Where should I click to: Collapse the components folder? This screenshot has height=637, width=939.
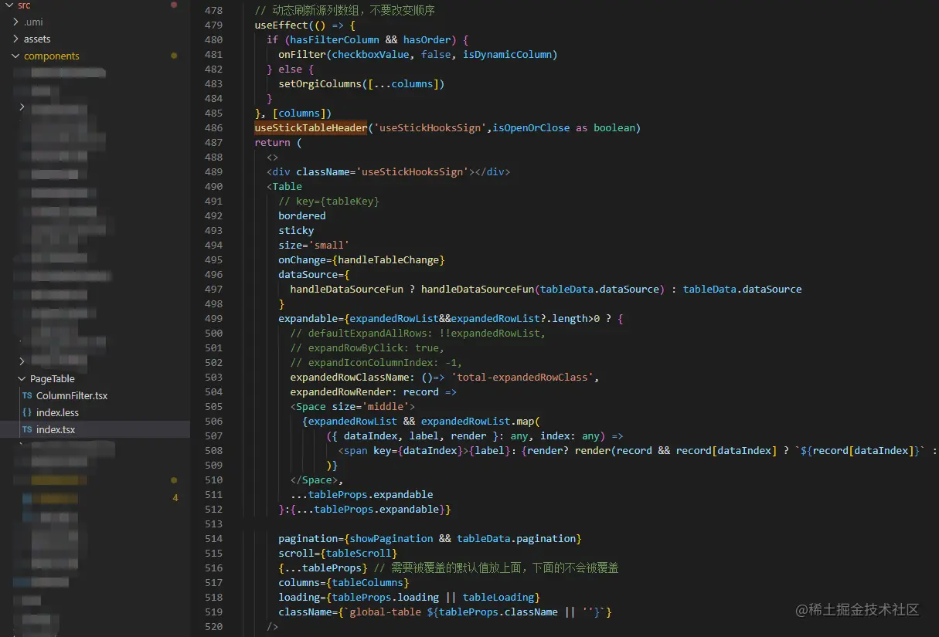16,56
